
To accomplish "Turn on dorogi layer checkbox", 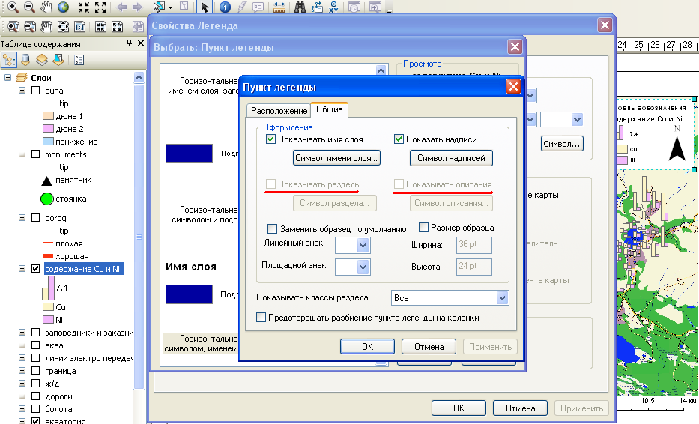I will point(36,218).
